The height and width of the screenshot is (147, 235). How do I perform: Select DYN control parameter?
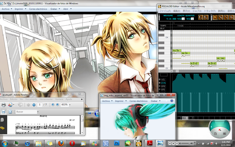click(163, 83)
